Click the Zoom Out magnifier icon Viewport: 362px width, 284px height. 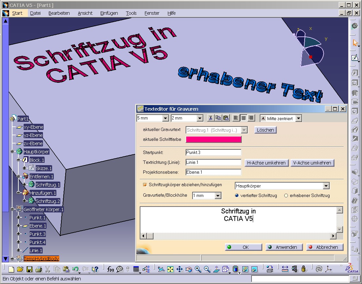click(x=207, y=269)
